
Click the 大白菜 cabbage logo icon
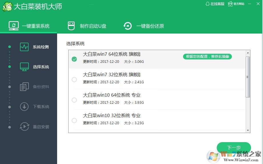click(7, 7)
